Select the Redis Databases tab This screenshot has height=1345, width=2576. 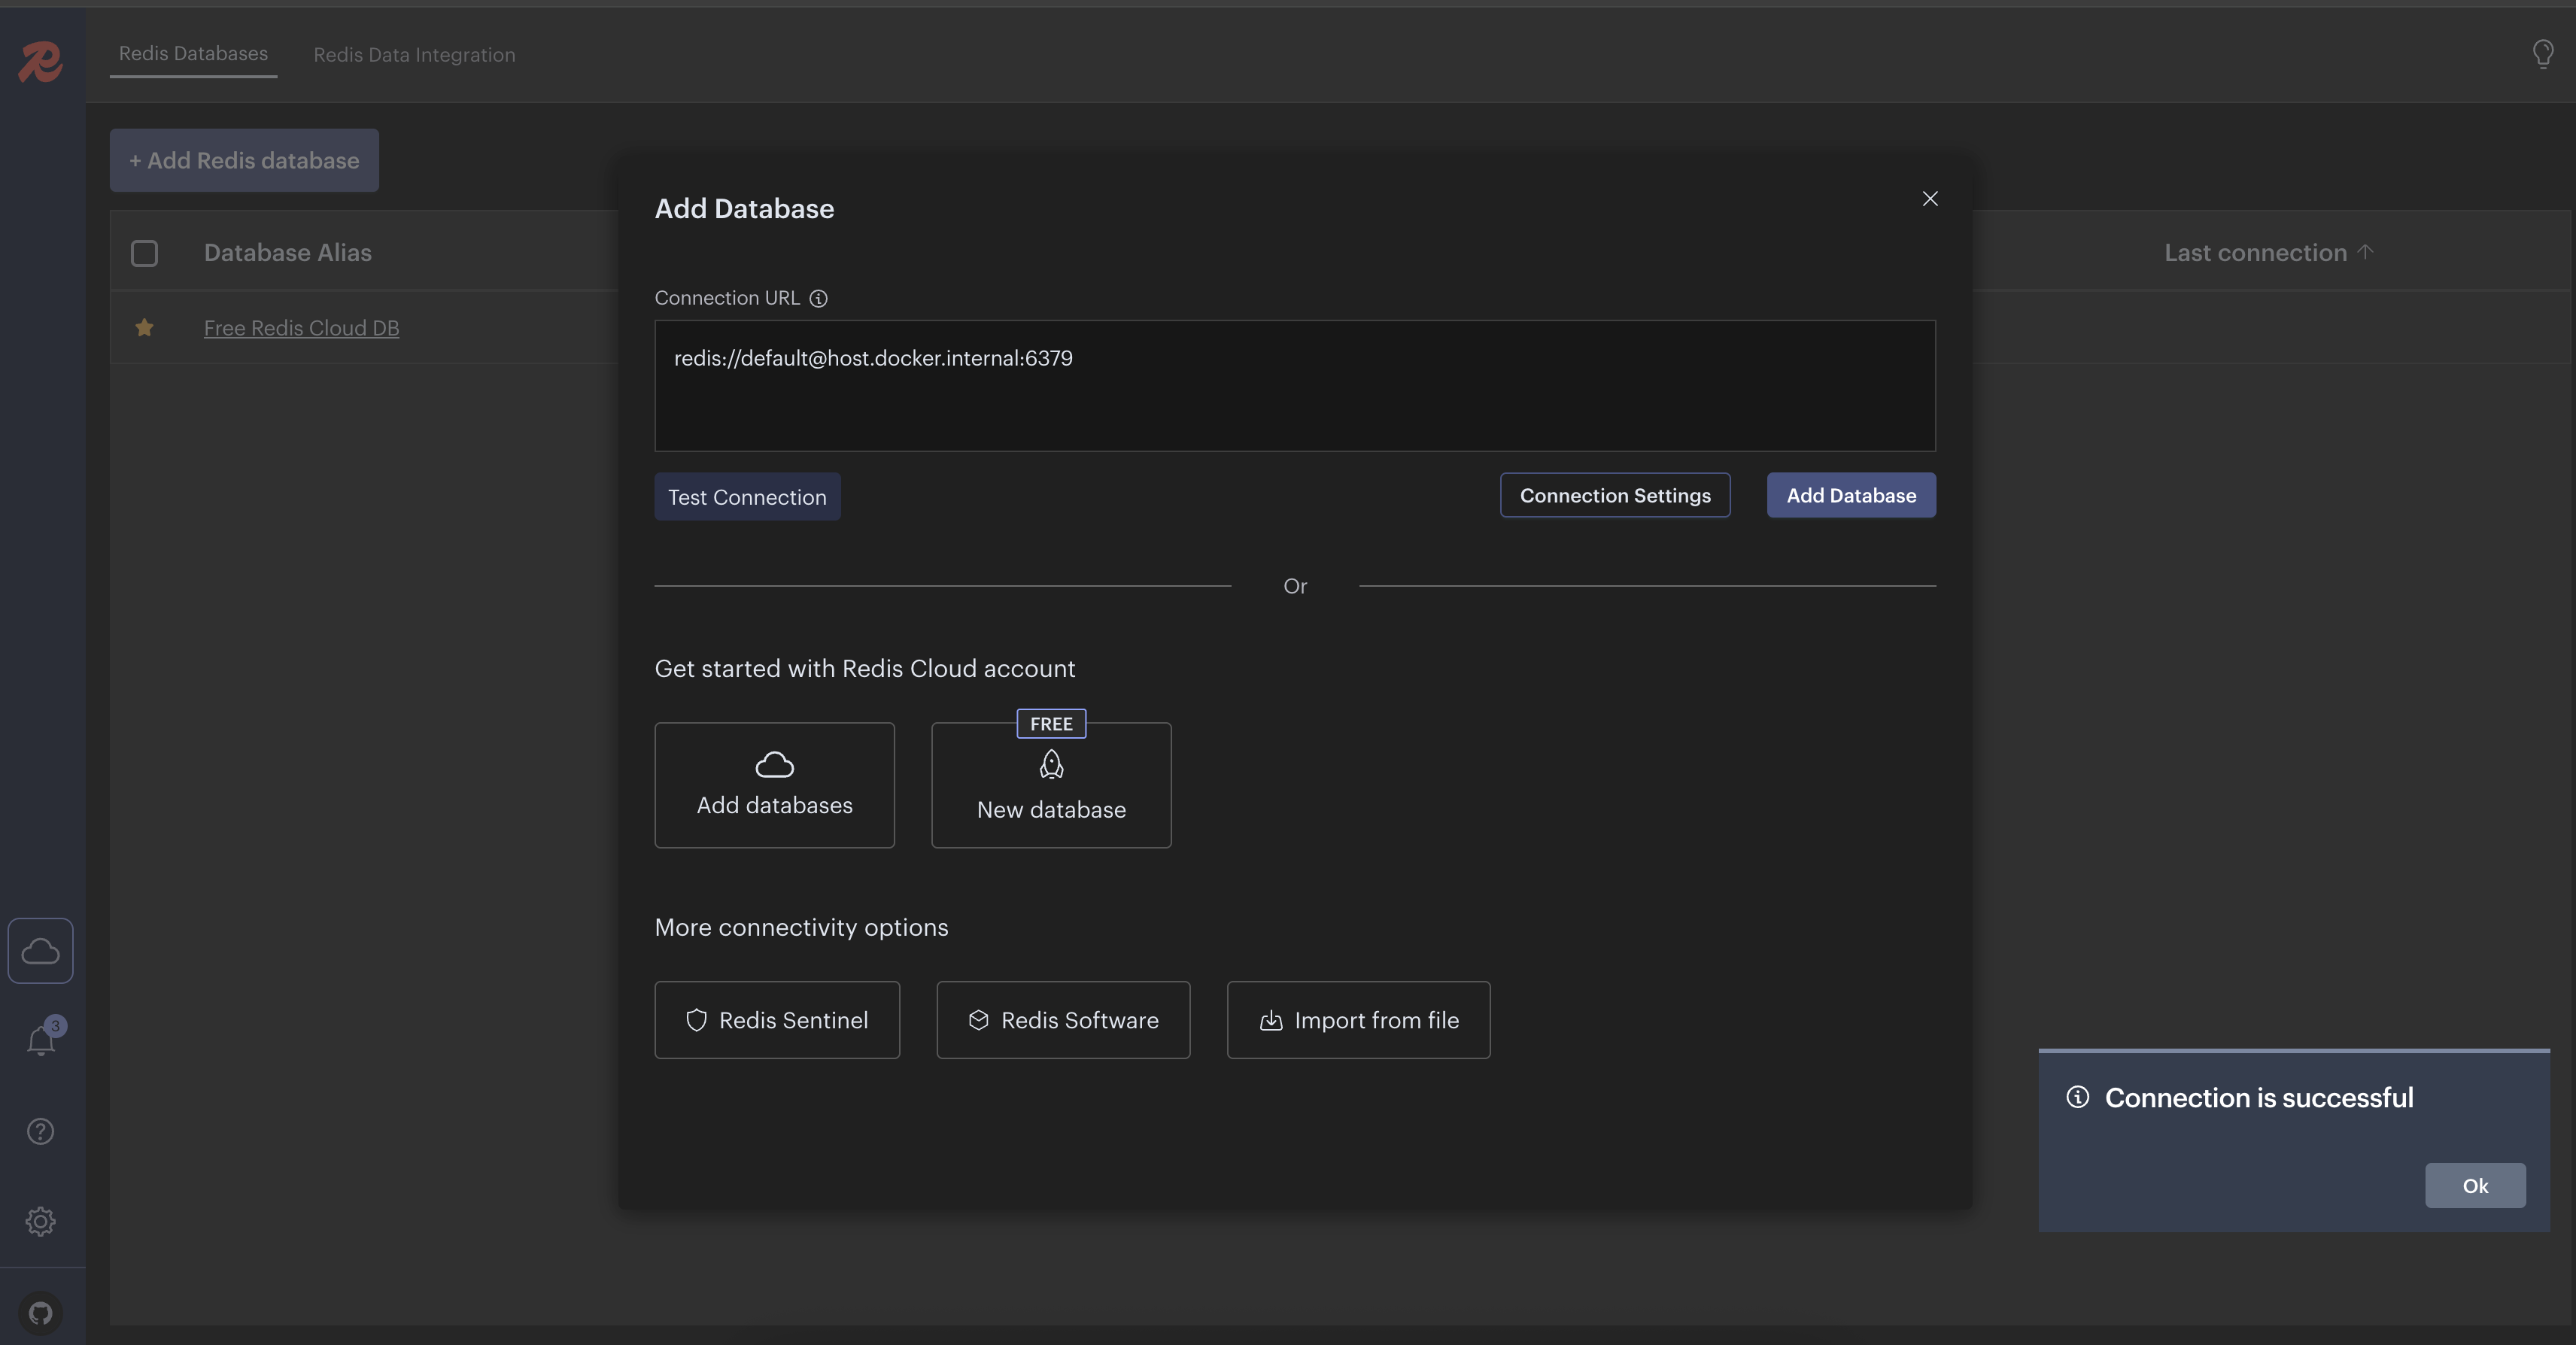point(193,54)
